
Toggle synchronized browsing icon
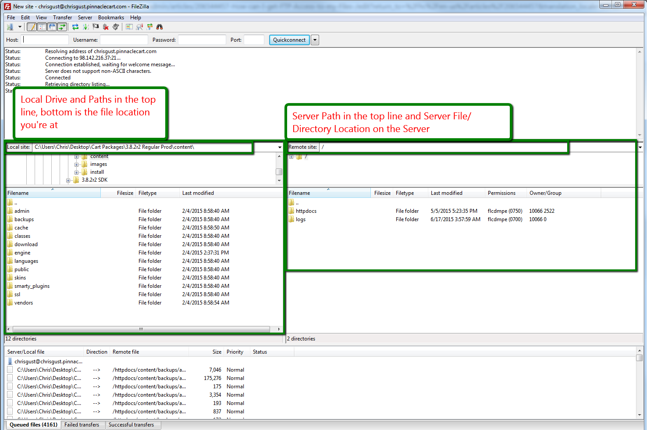coord(149,27)
